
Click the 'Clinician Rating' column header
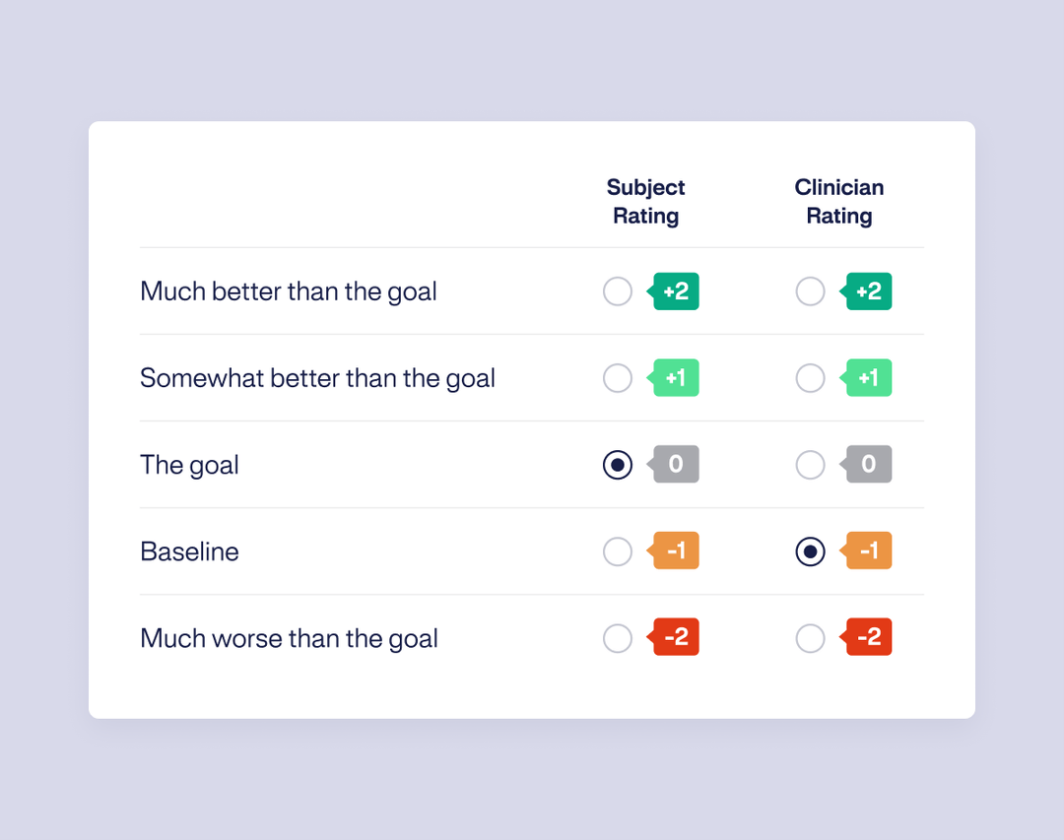pyautogui.click(x=839, y=201)
